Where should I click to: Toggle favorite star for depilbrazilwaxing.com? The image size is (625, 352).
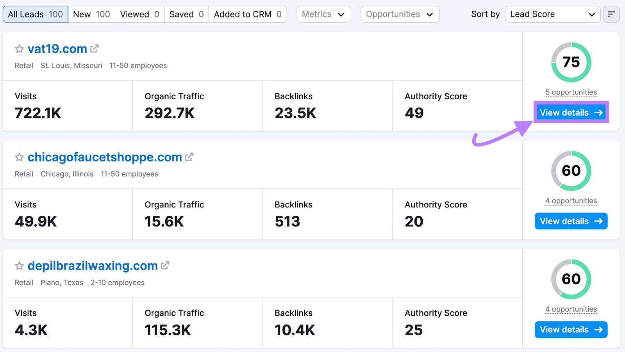pyautogui.click(x=19, y=266)
